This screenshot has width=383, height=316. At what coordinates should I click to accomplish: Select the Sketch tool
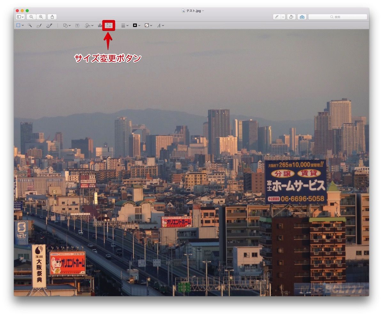pos(39,25)
